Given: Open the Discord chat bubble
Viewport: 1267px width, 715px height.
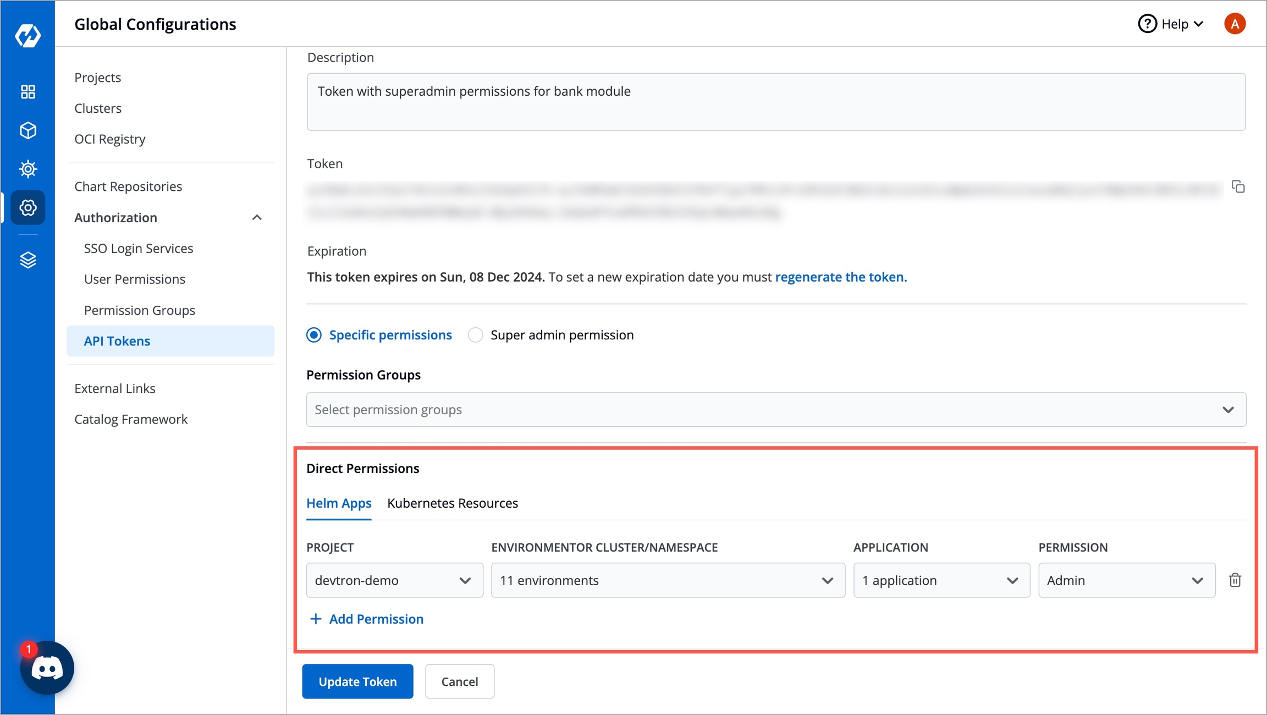Looking at the screenshot, I should click(x=47, y=668).
